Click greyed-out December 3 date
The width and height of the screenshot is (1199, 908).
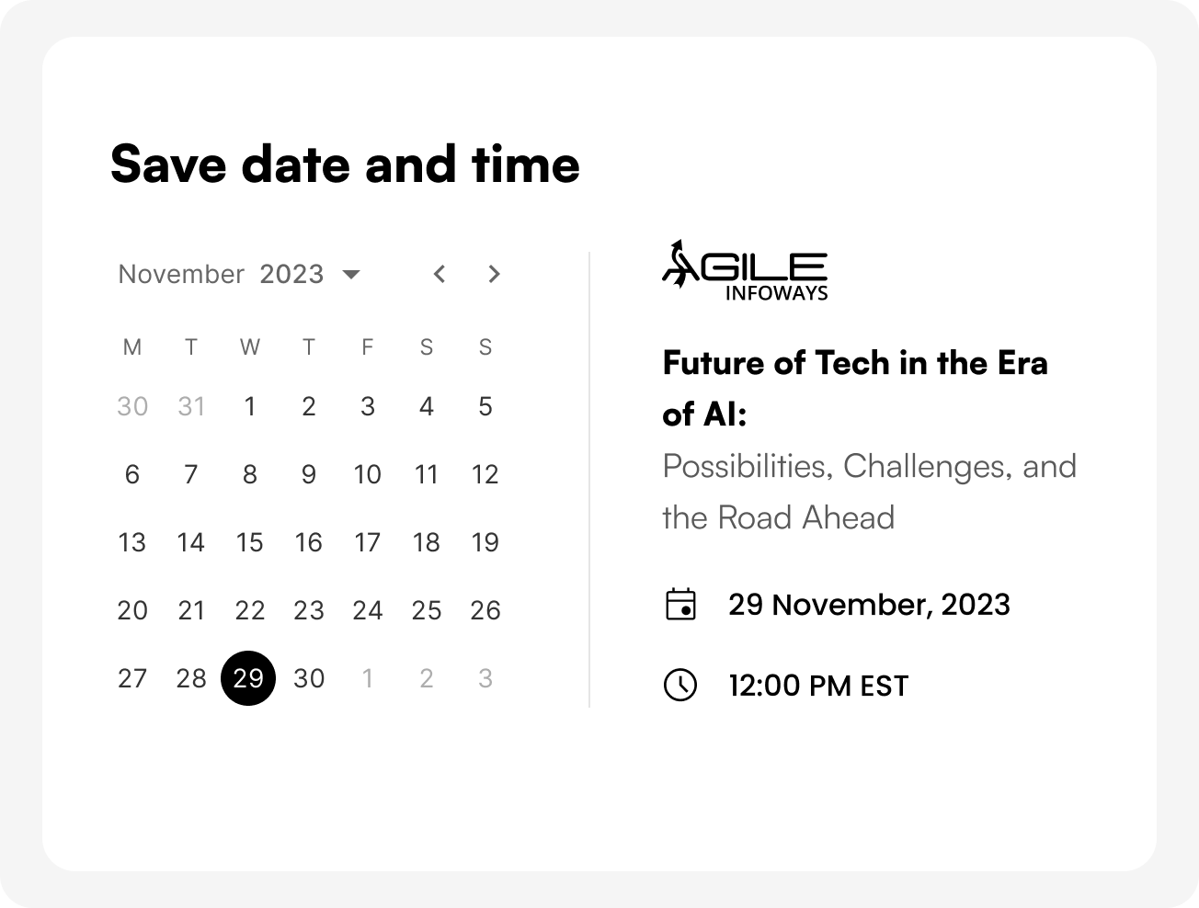click(x=485, y=678)
